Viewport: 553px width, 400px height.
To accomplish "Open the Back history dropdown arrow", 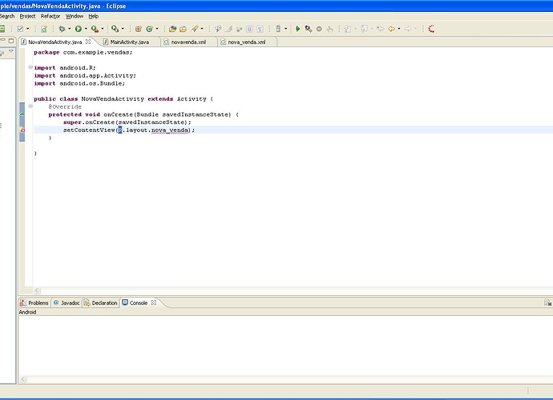I will click(400, 29).
